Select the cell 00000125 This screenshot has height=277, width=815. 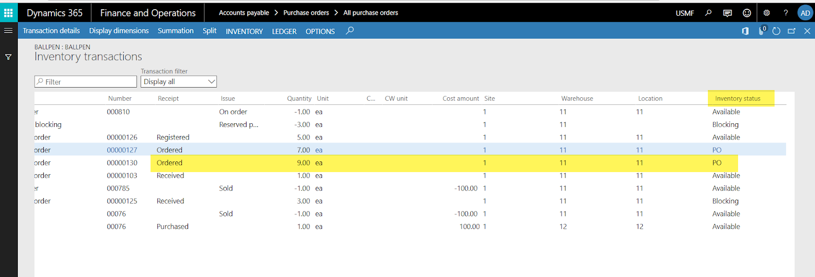tap(122, 201)
